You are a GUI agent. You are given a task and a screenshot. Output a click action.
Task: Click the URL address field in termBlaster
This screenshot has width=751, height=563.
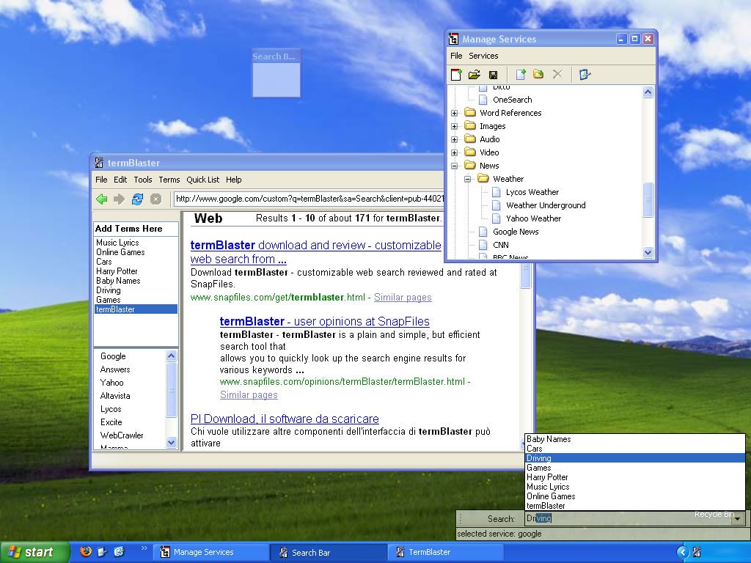309,199
